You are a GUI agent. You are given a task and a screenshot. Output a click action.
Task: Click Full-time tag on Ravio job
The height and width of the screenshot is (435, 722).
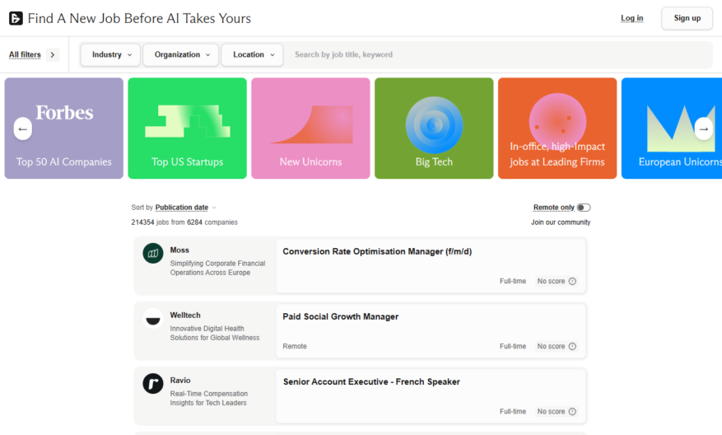513,411
